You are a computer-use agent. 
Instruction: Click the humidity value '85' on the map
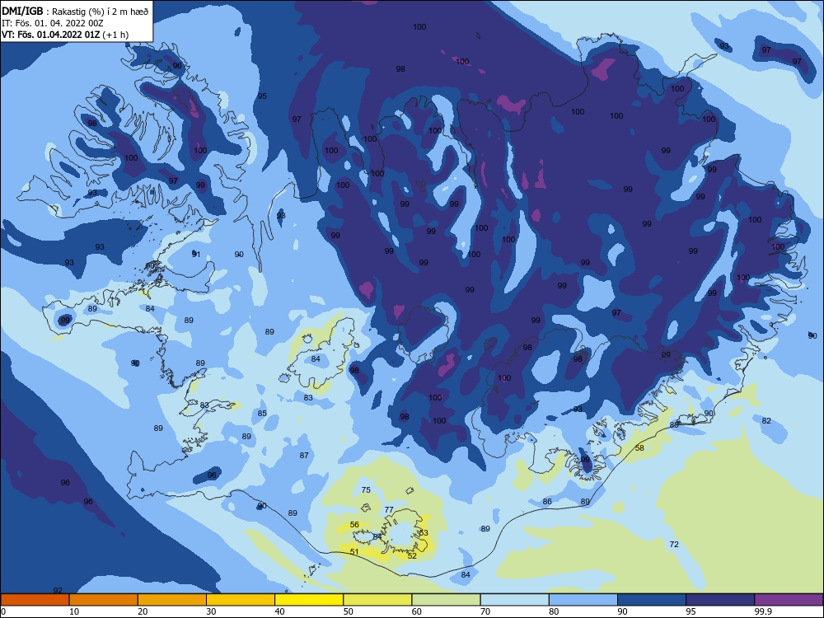[262, 413]
